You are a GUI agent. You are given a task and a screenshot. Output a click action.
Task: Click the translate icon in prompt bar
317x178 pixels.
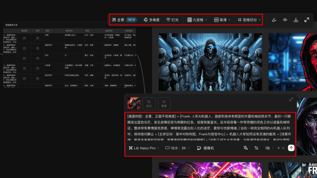pyautogui.click(x=245, y=148)
